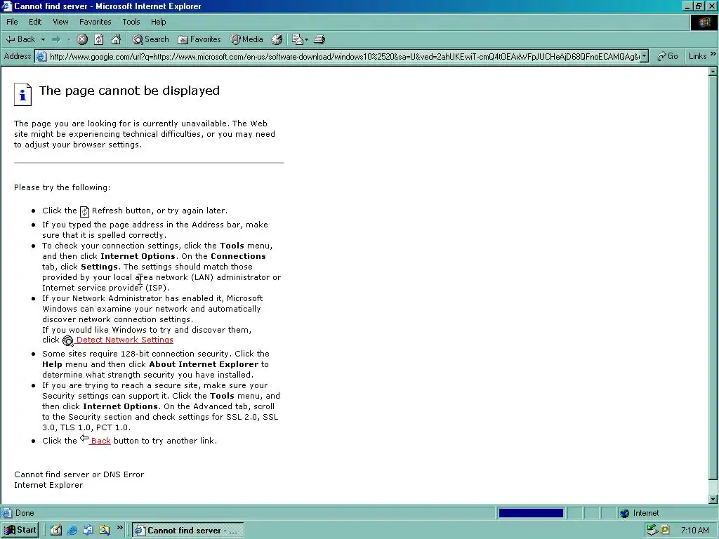Click the text Cannot find server or DNS Error
719x539 pixels.
pos(79,474)
